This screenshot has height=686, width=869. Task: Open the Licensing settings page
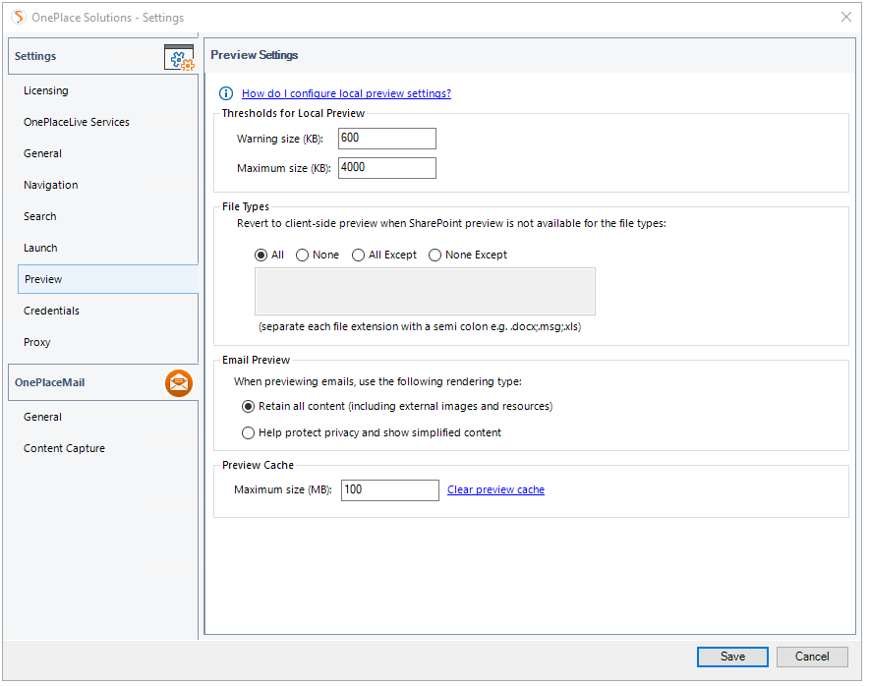(x=46, y=90)
